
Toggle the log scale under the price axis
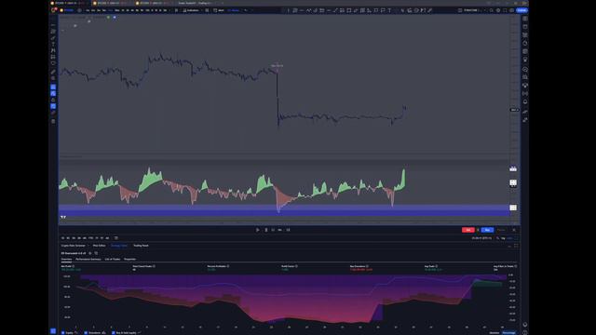click(503, 238)
